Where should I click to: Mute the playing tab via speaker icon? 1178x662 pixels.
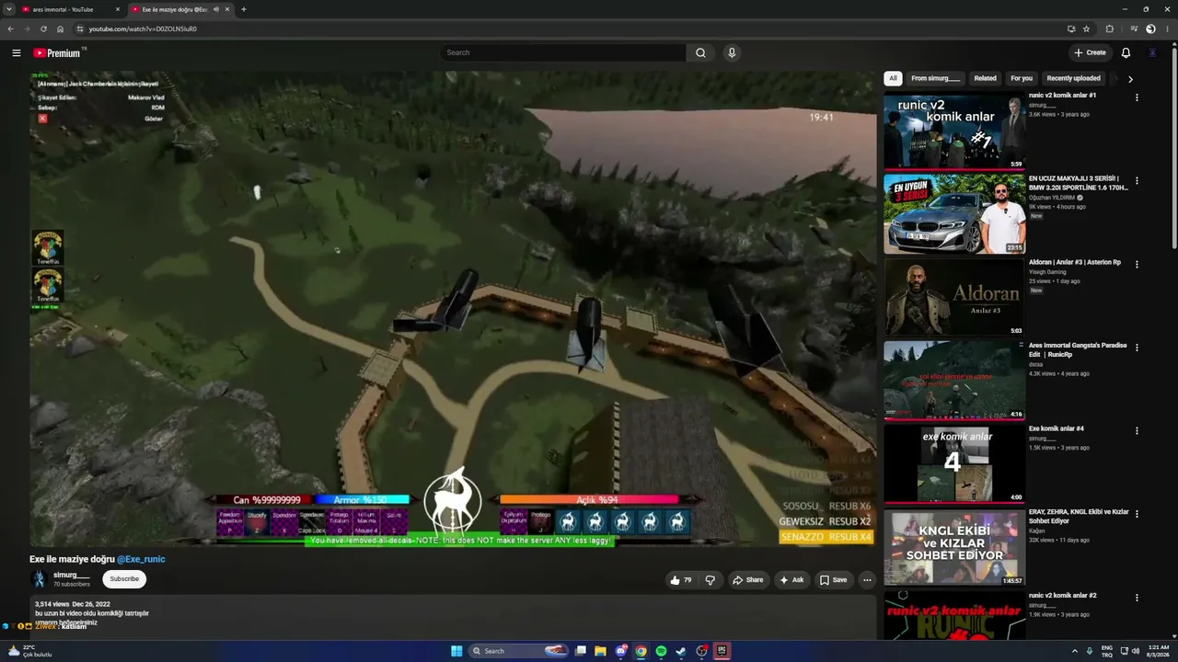point(216,9)
